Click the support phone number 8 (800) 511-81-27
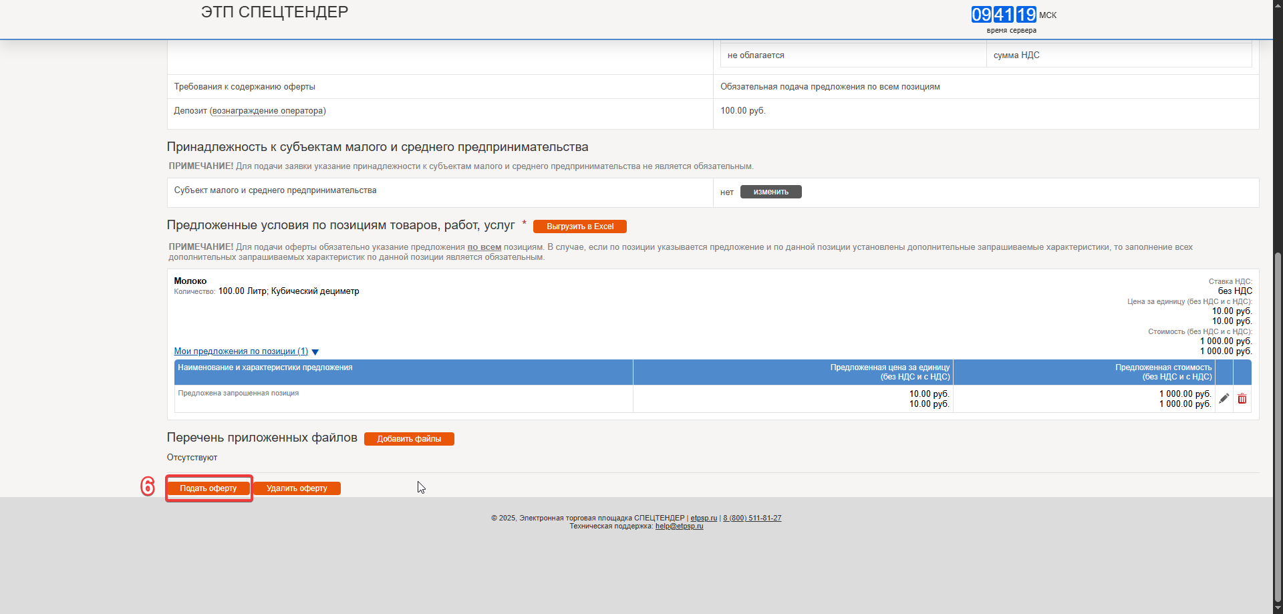1283x614 pixels. coord(752,518)
